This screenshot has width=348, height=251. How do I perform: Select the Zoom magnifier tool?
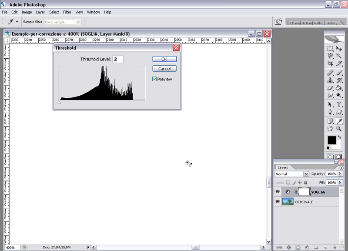click(339, 129)
